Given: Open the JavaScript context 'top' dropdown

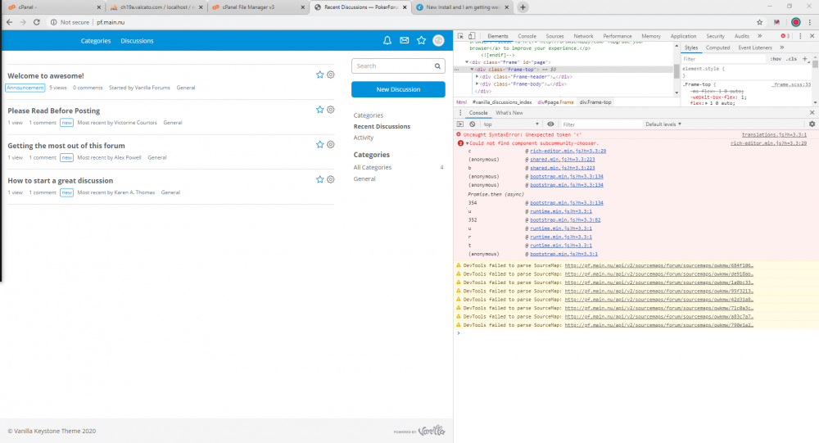Looking at the screenshot, I should tap(511, 124).
